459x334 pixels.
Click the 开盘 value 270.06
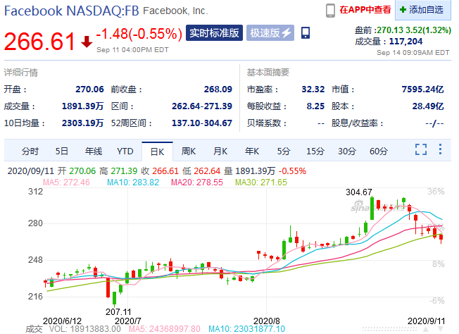click(x=89, y=89)
